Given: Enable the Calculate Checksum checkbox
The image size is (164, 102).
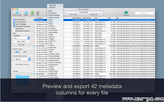Looking at the screenshot, I should (14, 31).
